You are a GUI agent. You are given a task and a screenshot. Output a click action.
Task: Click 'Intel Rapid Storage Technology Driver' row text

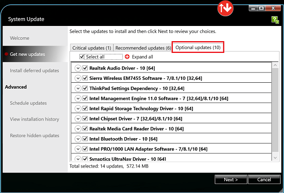pyautogui.click(x=142, y=109)
